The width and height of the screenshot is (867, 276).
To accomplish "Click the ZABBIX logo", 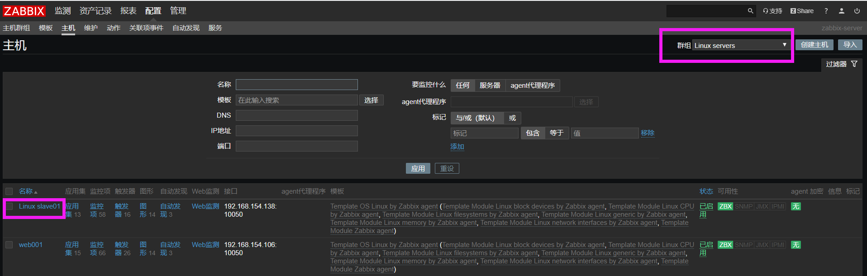I will [x=24, y=11].
